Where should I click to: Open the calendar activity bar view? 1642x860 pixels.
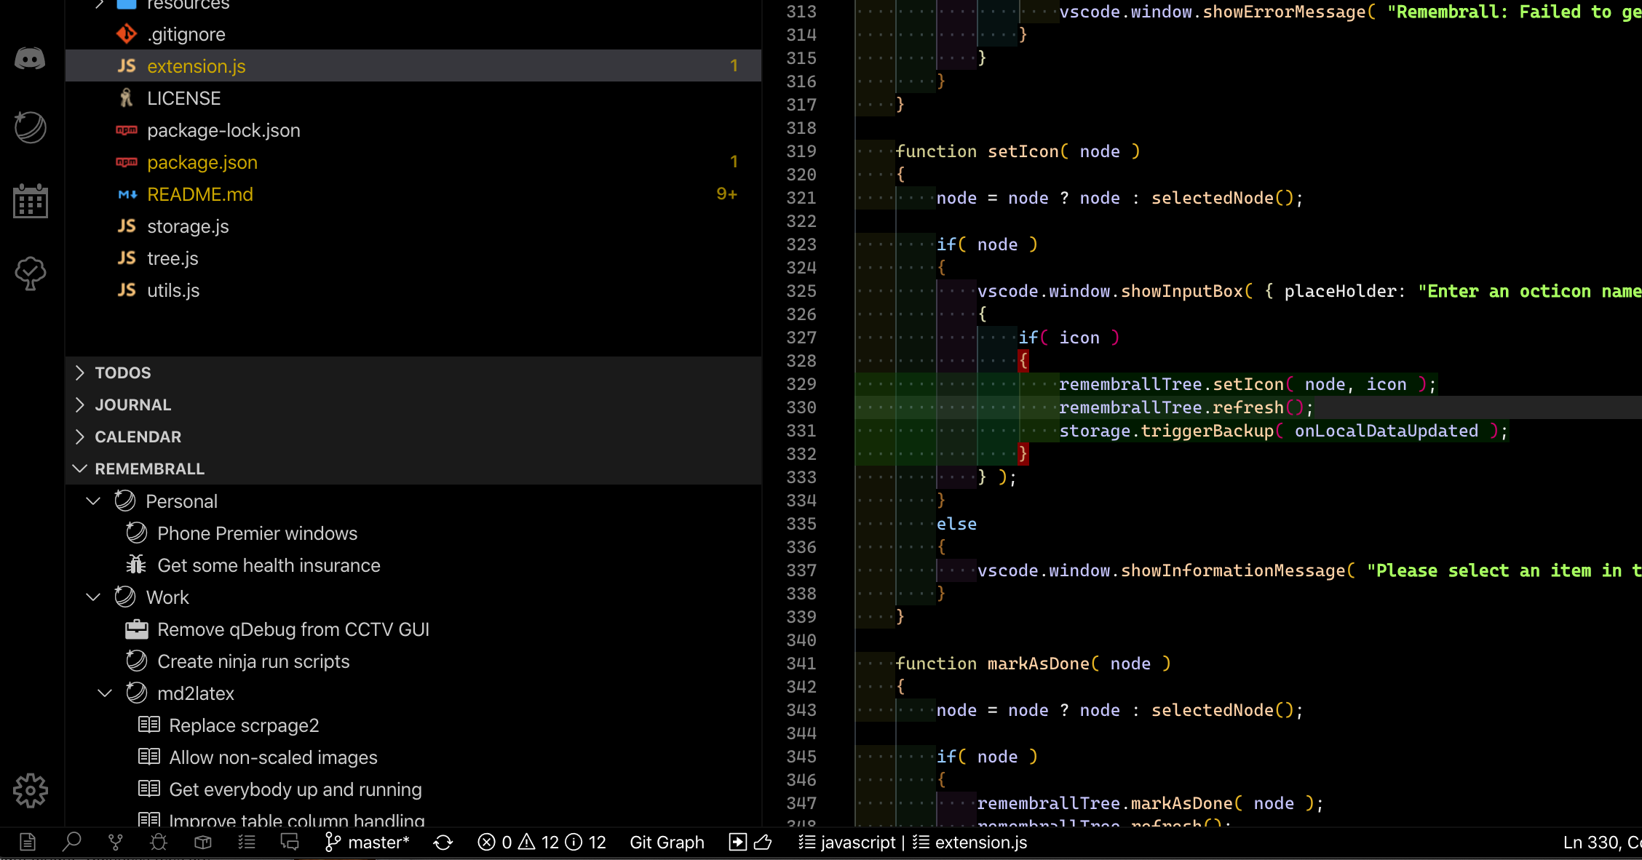click(30, 201)
